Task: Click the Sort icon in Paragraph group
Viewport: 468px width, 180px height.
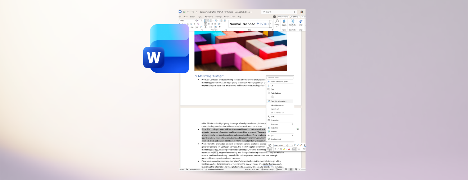Action: click(x=216, y=27)
